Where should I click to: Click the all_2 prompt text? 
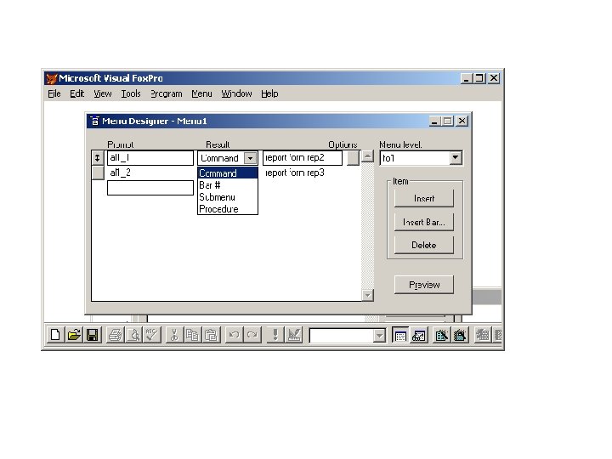(x=121, y=173)
